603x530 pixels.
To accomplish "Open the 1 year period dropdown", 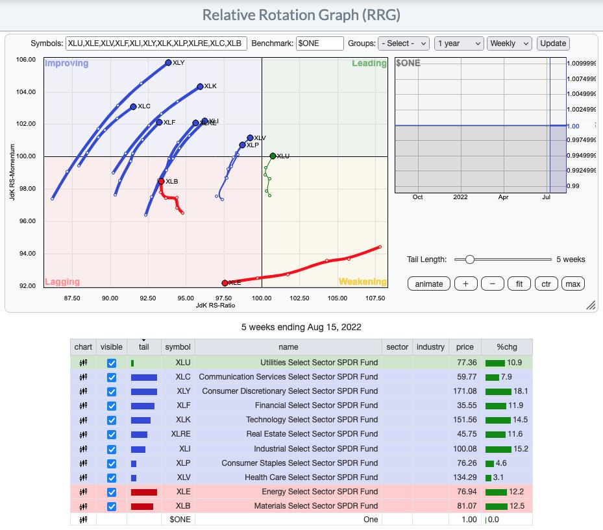I will 459,43.
